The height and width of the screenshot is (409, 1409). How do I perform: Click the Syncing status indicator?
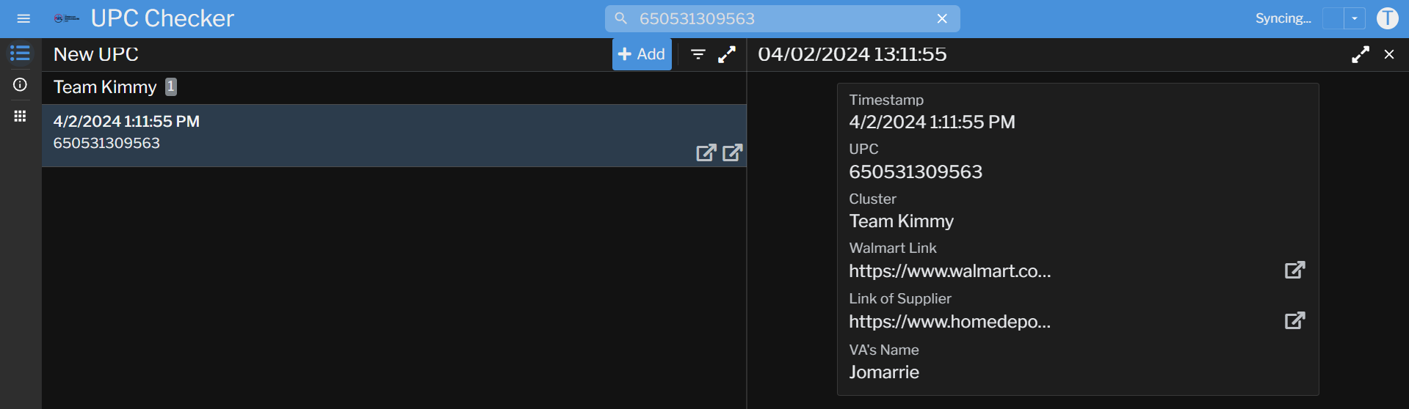tap(1282, 18)
